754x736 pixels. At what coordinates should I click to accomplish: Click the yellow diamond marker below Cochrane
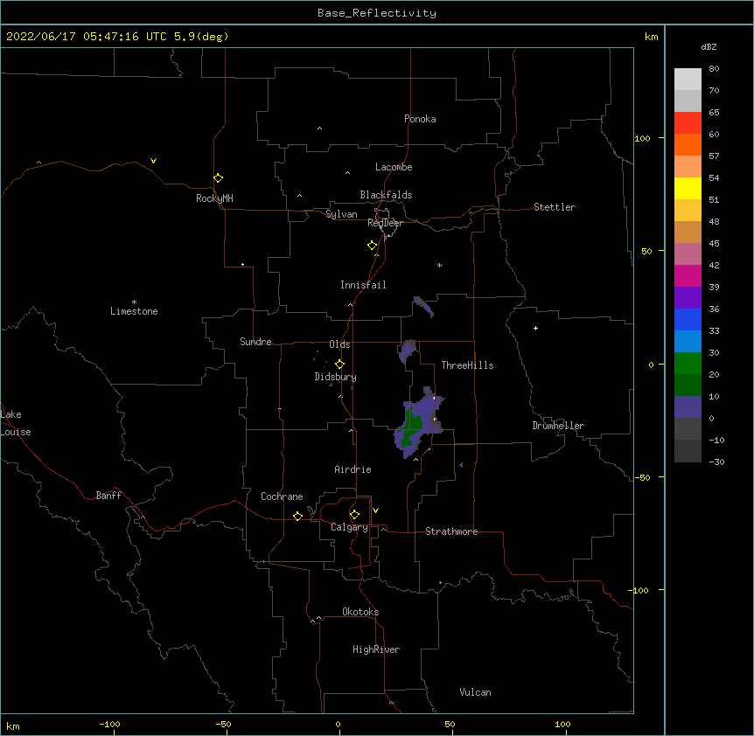(297, 516)
